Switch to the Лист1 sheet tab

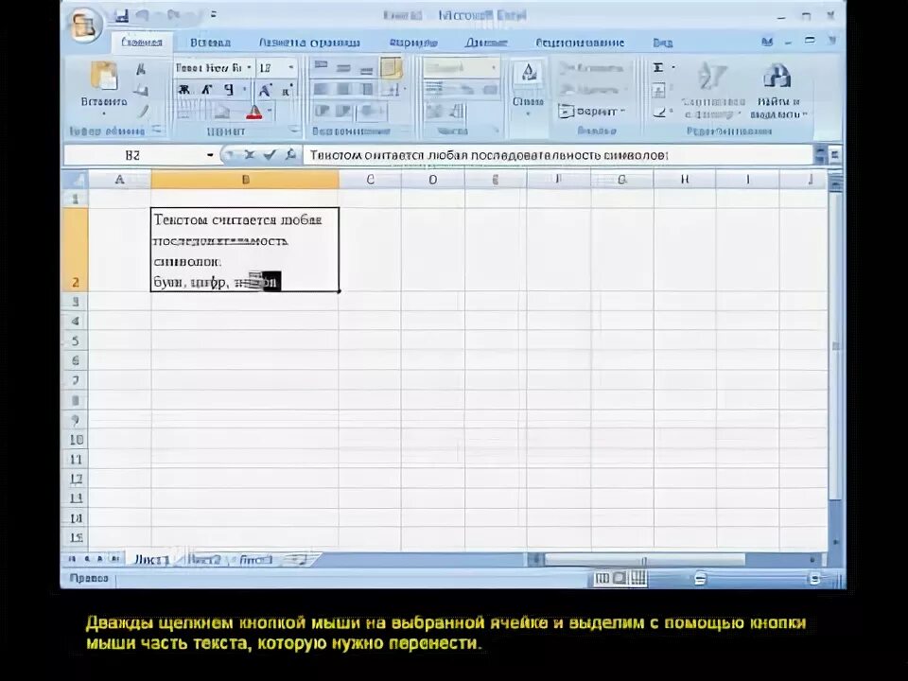pyautogui.click(x=151, y=559)
